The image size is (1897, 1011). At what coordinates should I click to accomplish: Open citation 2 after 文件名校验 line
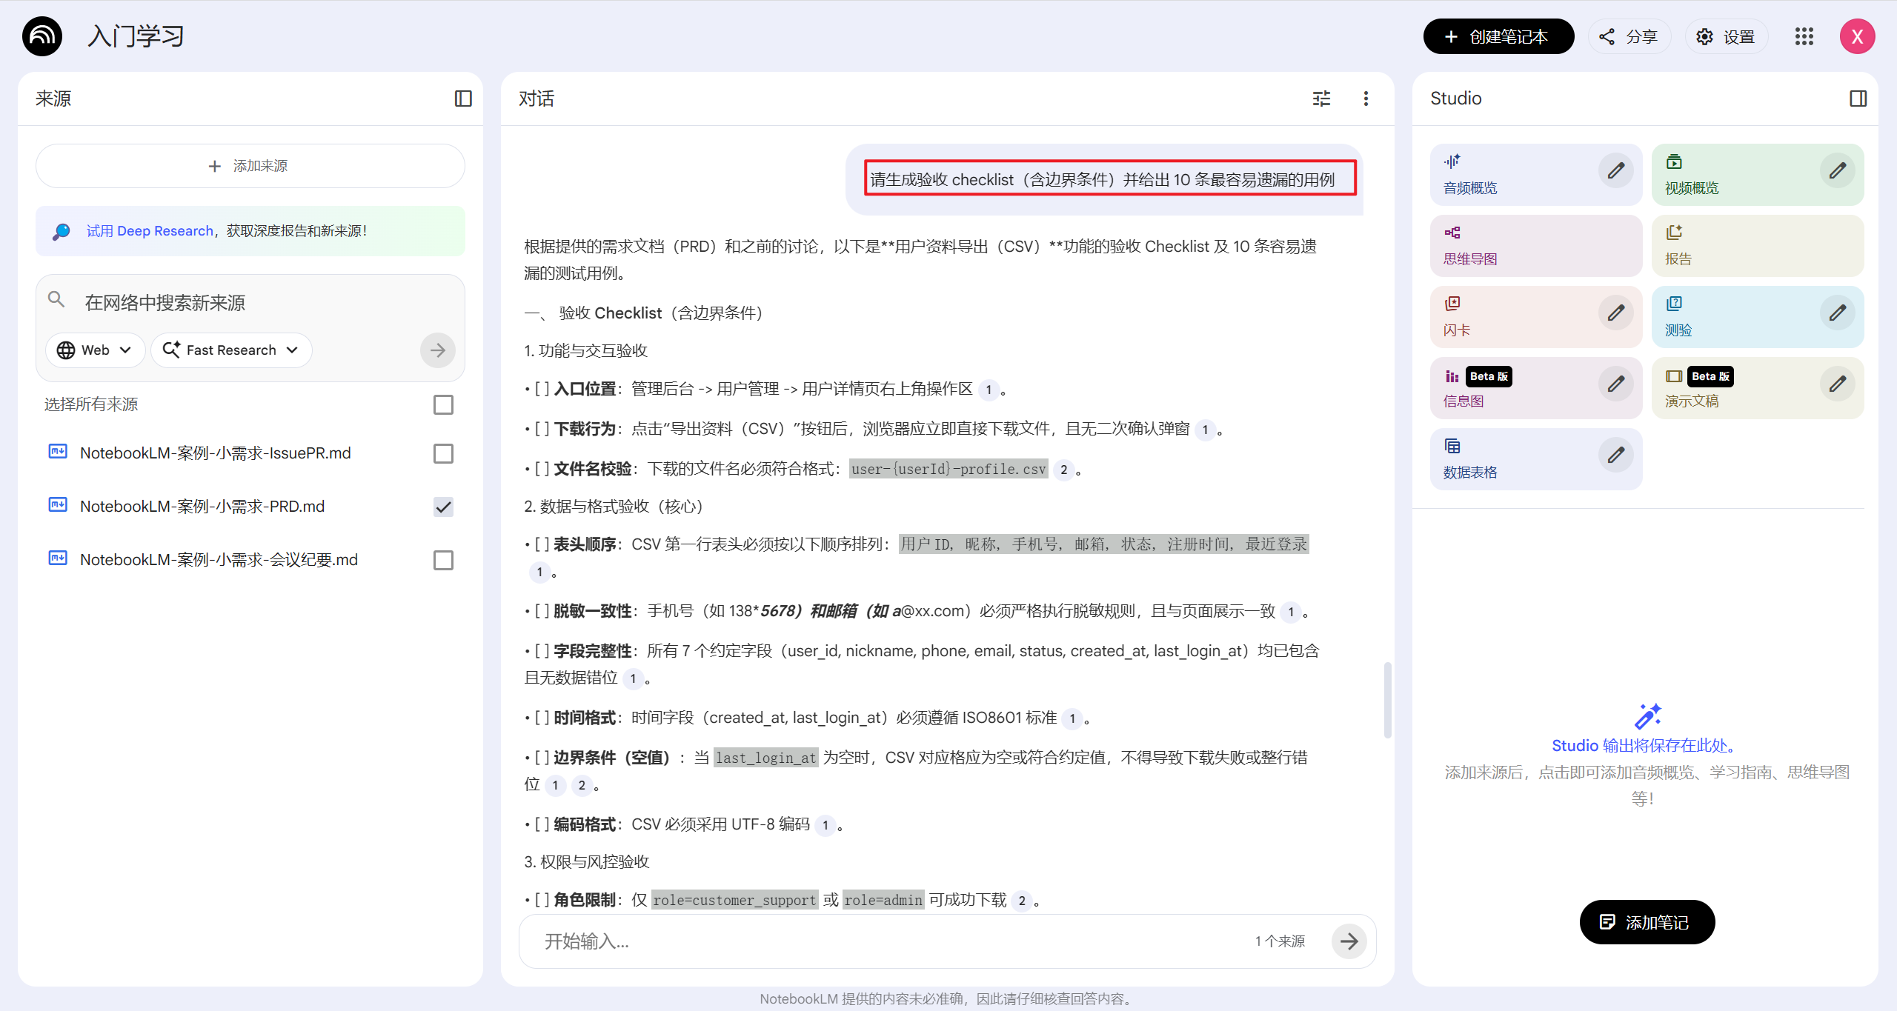point(1063,469)
